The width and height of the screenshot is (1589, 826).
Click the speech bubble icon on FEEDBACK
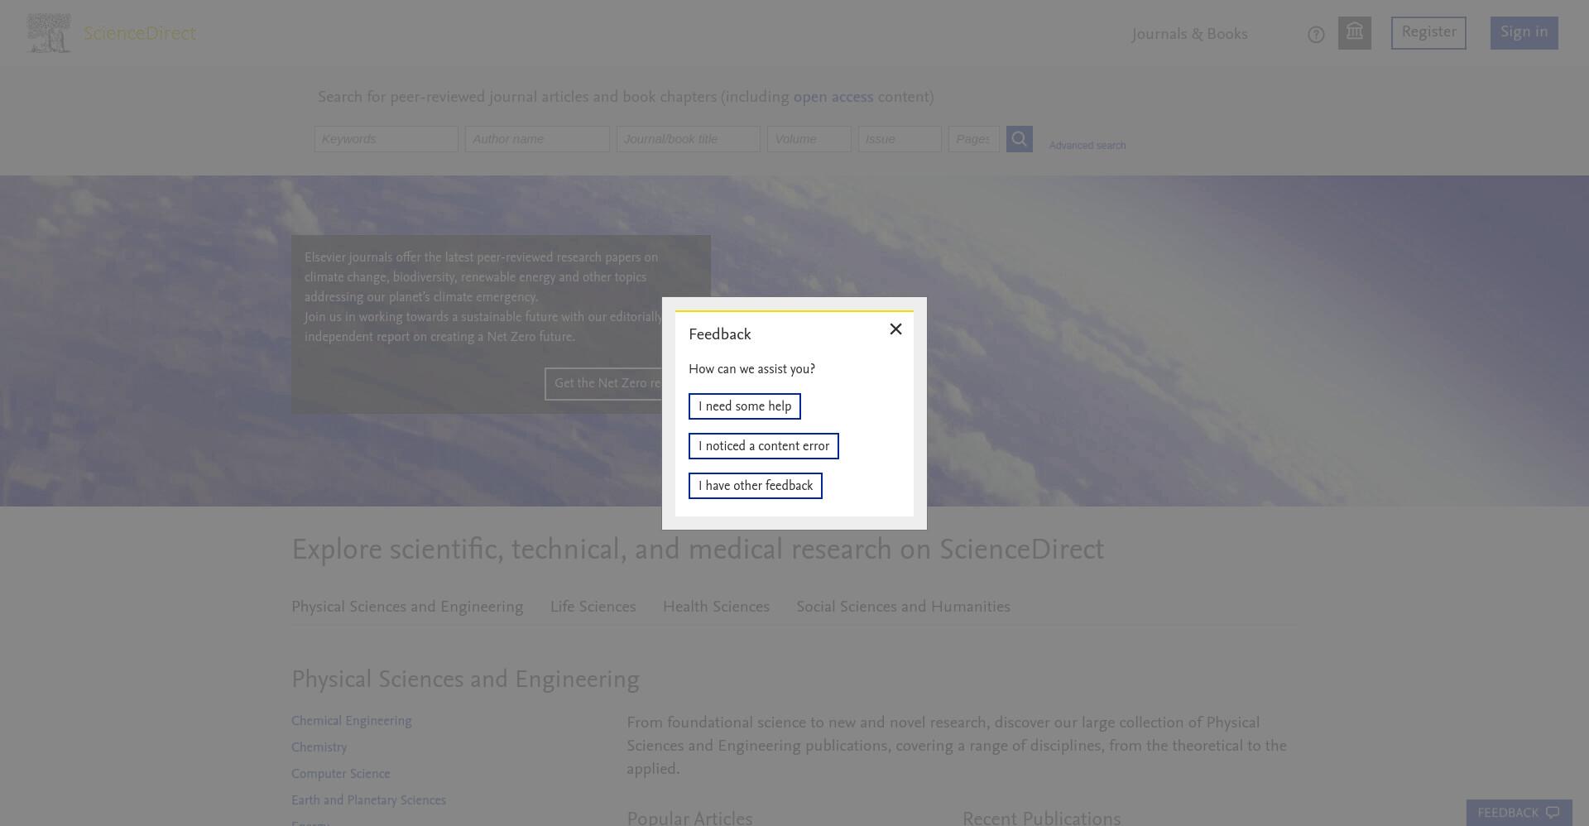click(1553, 813)
